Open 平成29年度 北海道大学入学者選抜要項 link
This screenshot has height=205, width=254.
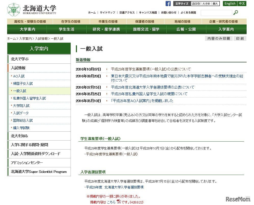115,187
